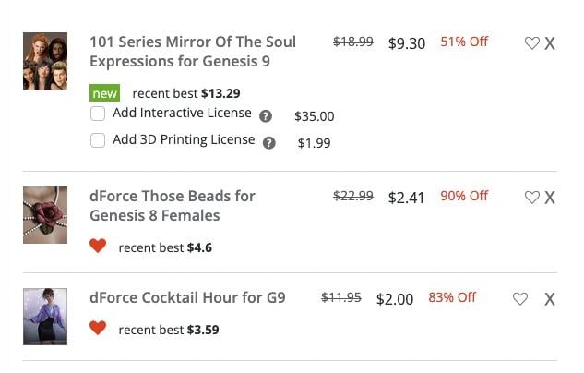Click the Cocktail Hour outfit thumbnail

click(44, 316)
